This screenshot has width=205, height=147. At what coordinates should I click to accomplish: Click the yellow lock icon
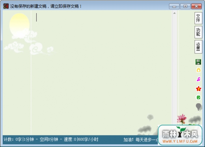pyautogui.click(x=199, y=70)
